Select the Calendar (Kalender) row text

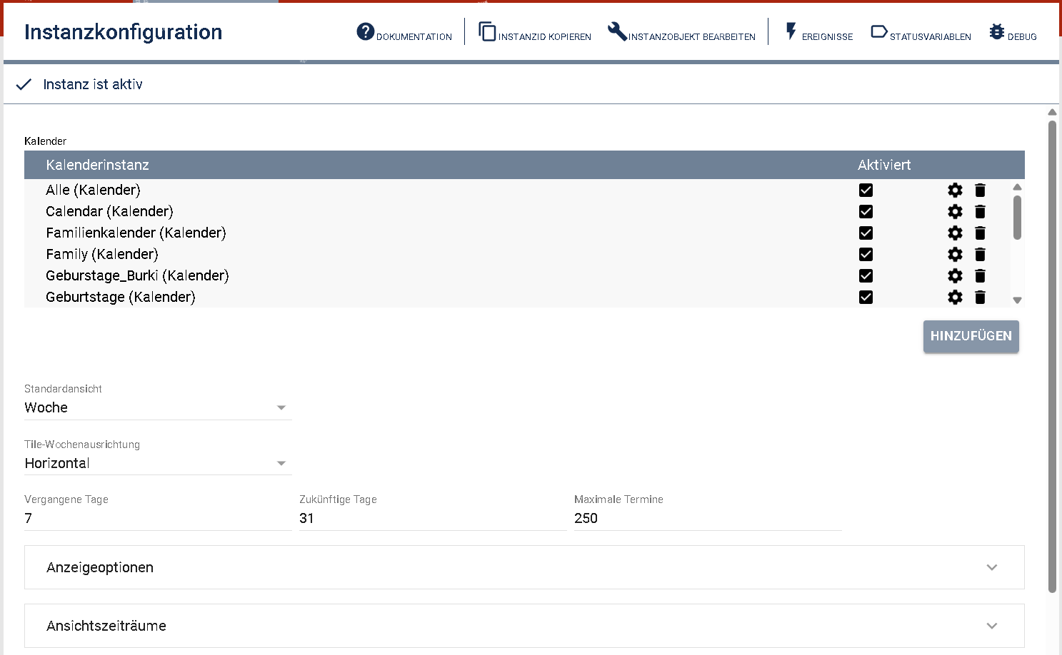[x=109, y=212]
